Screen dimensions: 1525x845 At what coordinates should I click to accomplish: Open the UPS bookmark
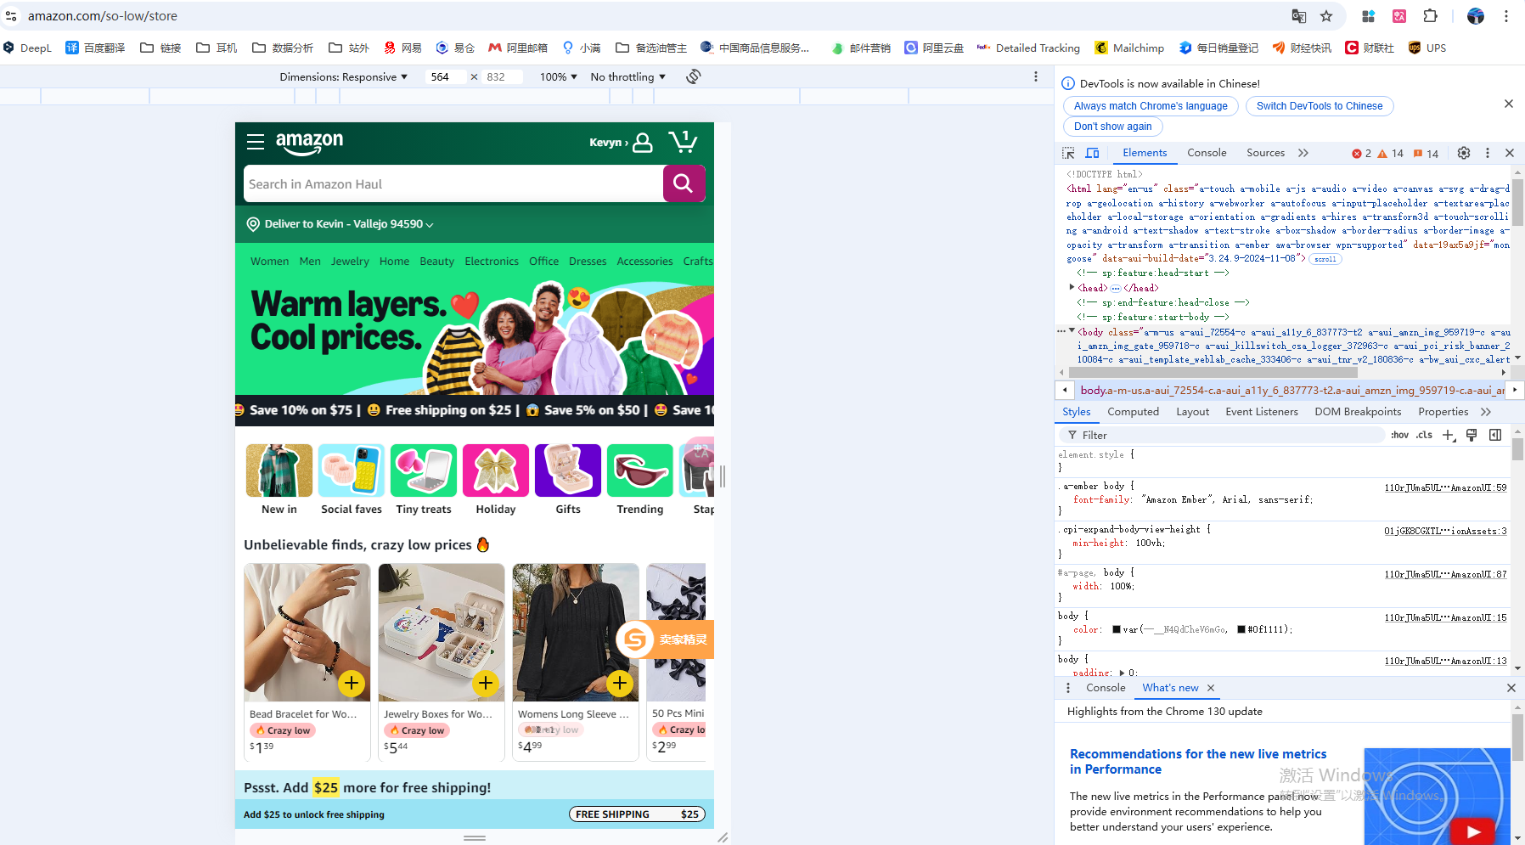pyautogui.click(x=1427, y=48)
